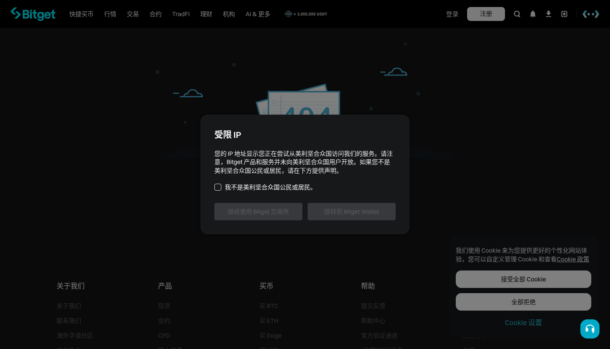
Task: Click the bracketed-dots icon beside the globe
Action: pos(591,14)
